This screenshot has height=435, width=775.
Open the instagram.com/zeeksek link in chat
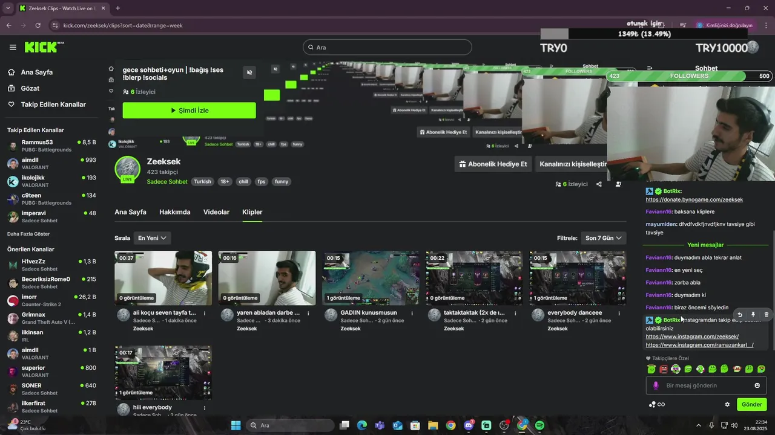pyautogui.click(x=692, y=337)
